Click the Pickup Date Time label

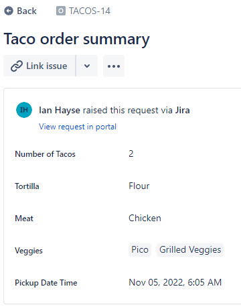[x=46, y=283]
